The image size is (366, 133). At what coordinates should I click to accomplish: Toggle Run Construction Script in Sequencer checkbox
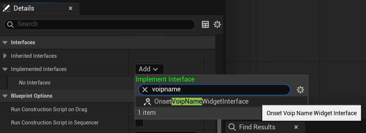(x=139, y=122)
